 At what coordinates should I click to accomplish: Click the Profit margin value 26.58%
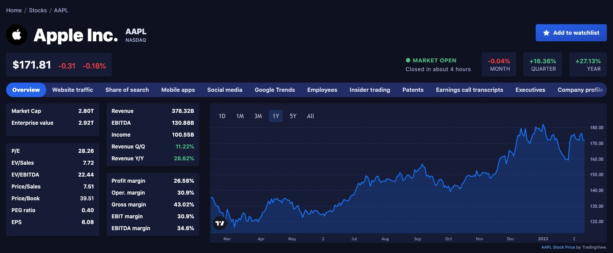click(x=184, y=181)
